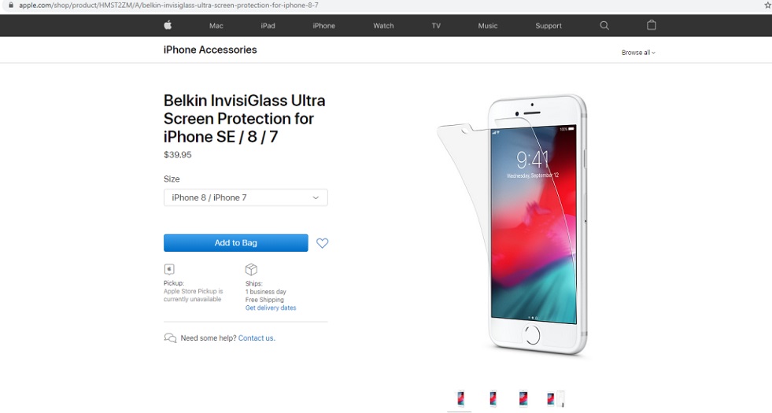Click the browser address bar URL
Viewport: 772px width, 413px height.
pos(168,5)
